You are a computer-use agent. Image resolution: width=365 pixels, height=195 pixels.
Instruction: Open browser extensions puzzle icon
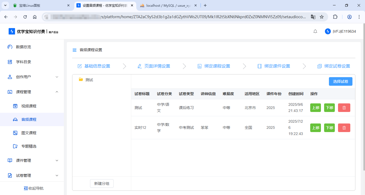335,17
